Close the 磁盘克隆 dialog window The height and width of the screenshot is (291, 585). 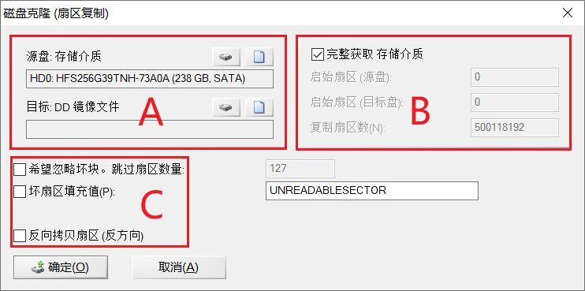pyautogui.click(x=568, y=13)
